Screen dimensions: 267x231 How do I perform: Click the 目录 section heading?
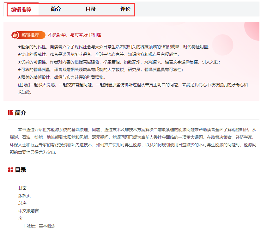pos(19,169)
